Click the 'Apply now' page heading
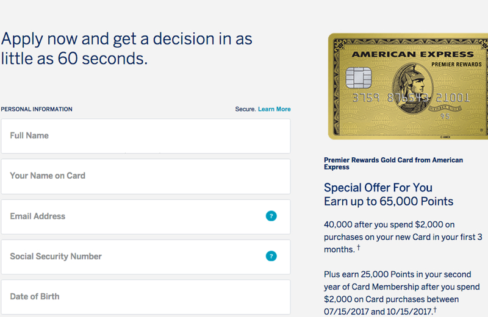 coord(126,49)
